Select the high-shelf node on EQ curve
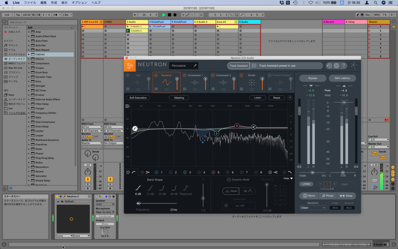 [253, 127]
